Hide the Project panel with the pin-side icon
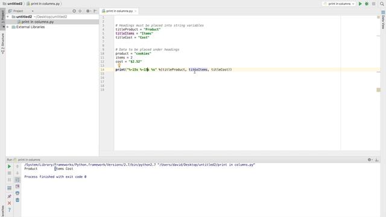The image size is (386, 217). coord(95,11)
